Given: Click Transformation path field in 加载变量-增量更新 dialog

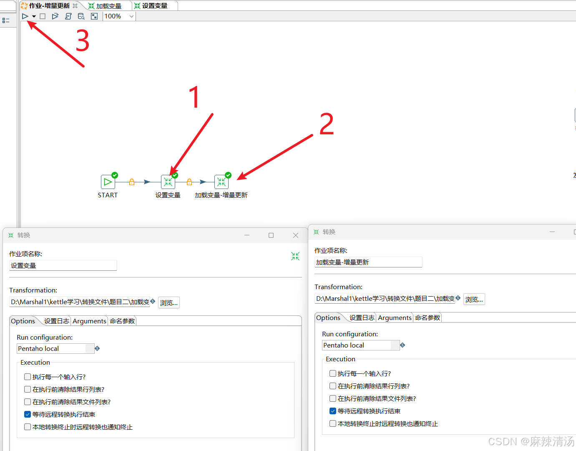Looking at the screenshot, I should coord(385,299).
